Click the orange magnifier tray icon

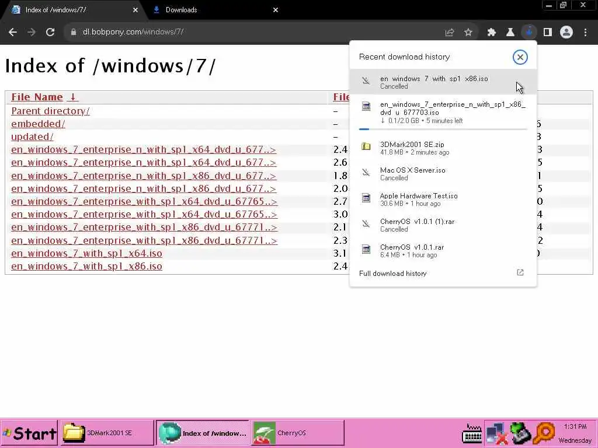pos(544,434)
